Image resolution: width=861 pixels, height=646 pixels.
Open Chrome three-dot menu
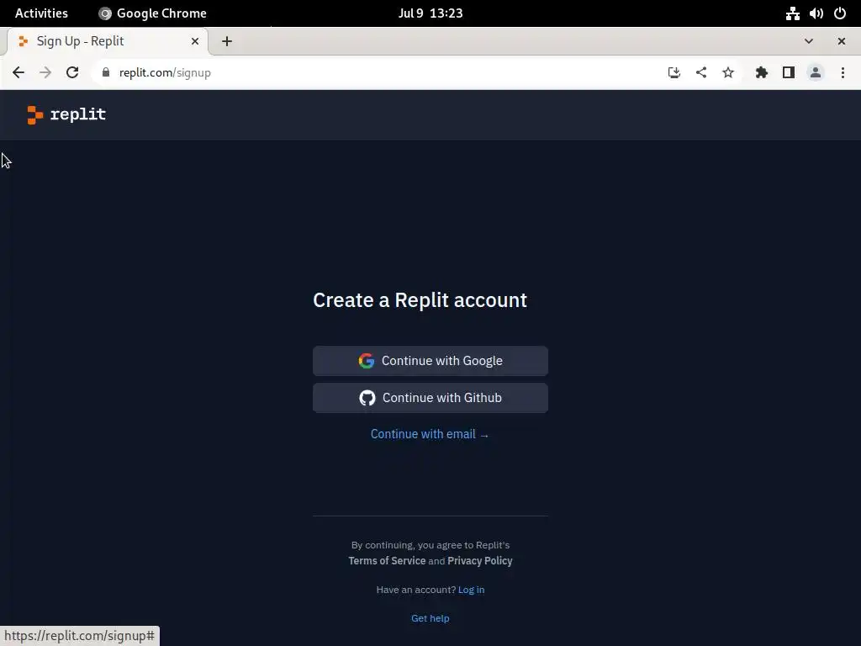tap(843, 72)
